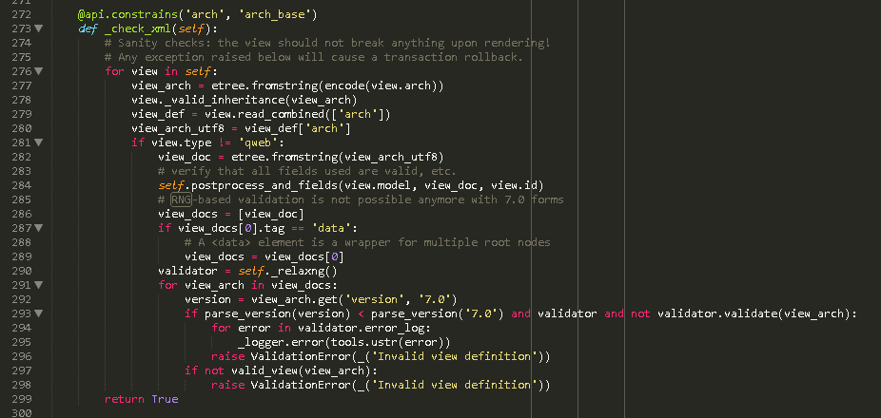Click ValidationError on line 296
Image resolution: width=881 pixels, height=418 pixels.
[301, 357]
